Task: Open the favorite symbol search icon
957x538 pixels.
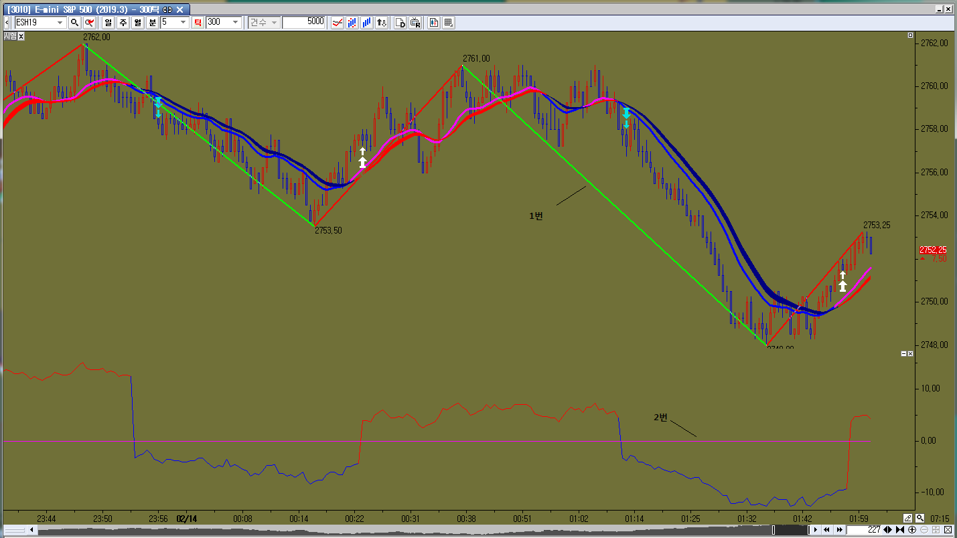Action: pyautogui.click(x=88, y=22)
